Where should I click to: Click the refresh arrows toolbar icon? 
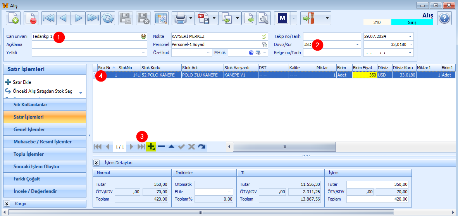click(107, 19)
